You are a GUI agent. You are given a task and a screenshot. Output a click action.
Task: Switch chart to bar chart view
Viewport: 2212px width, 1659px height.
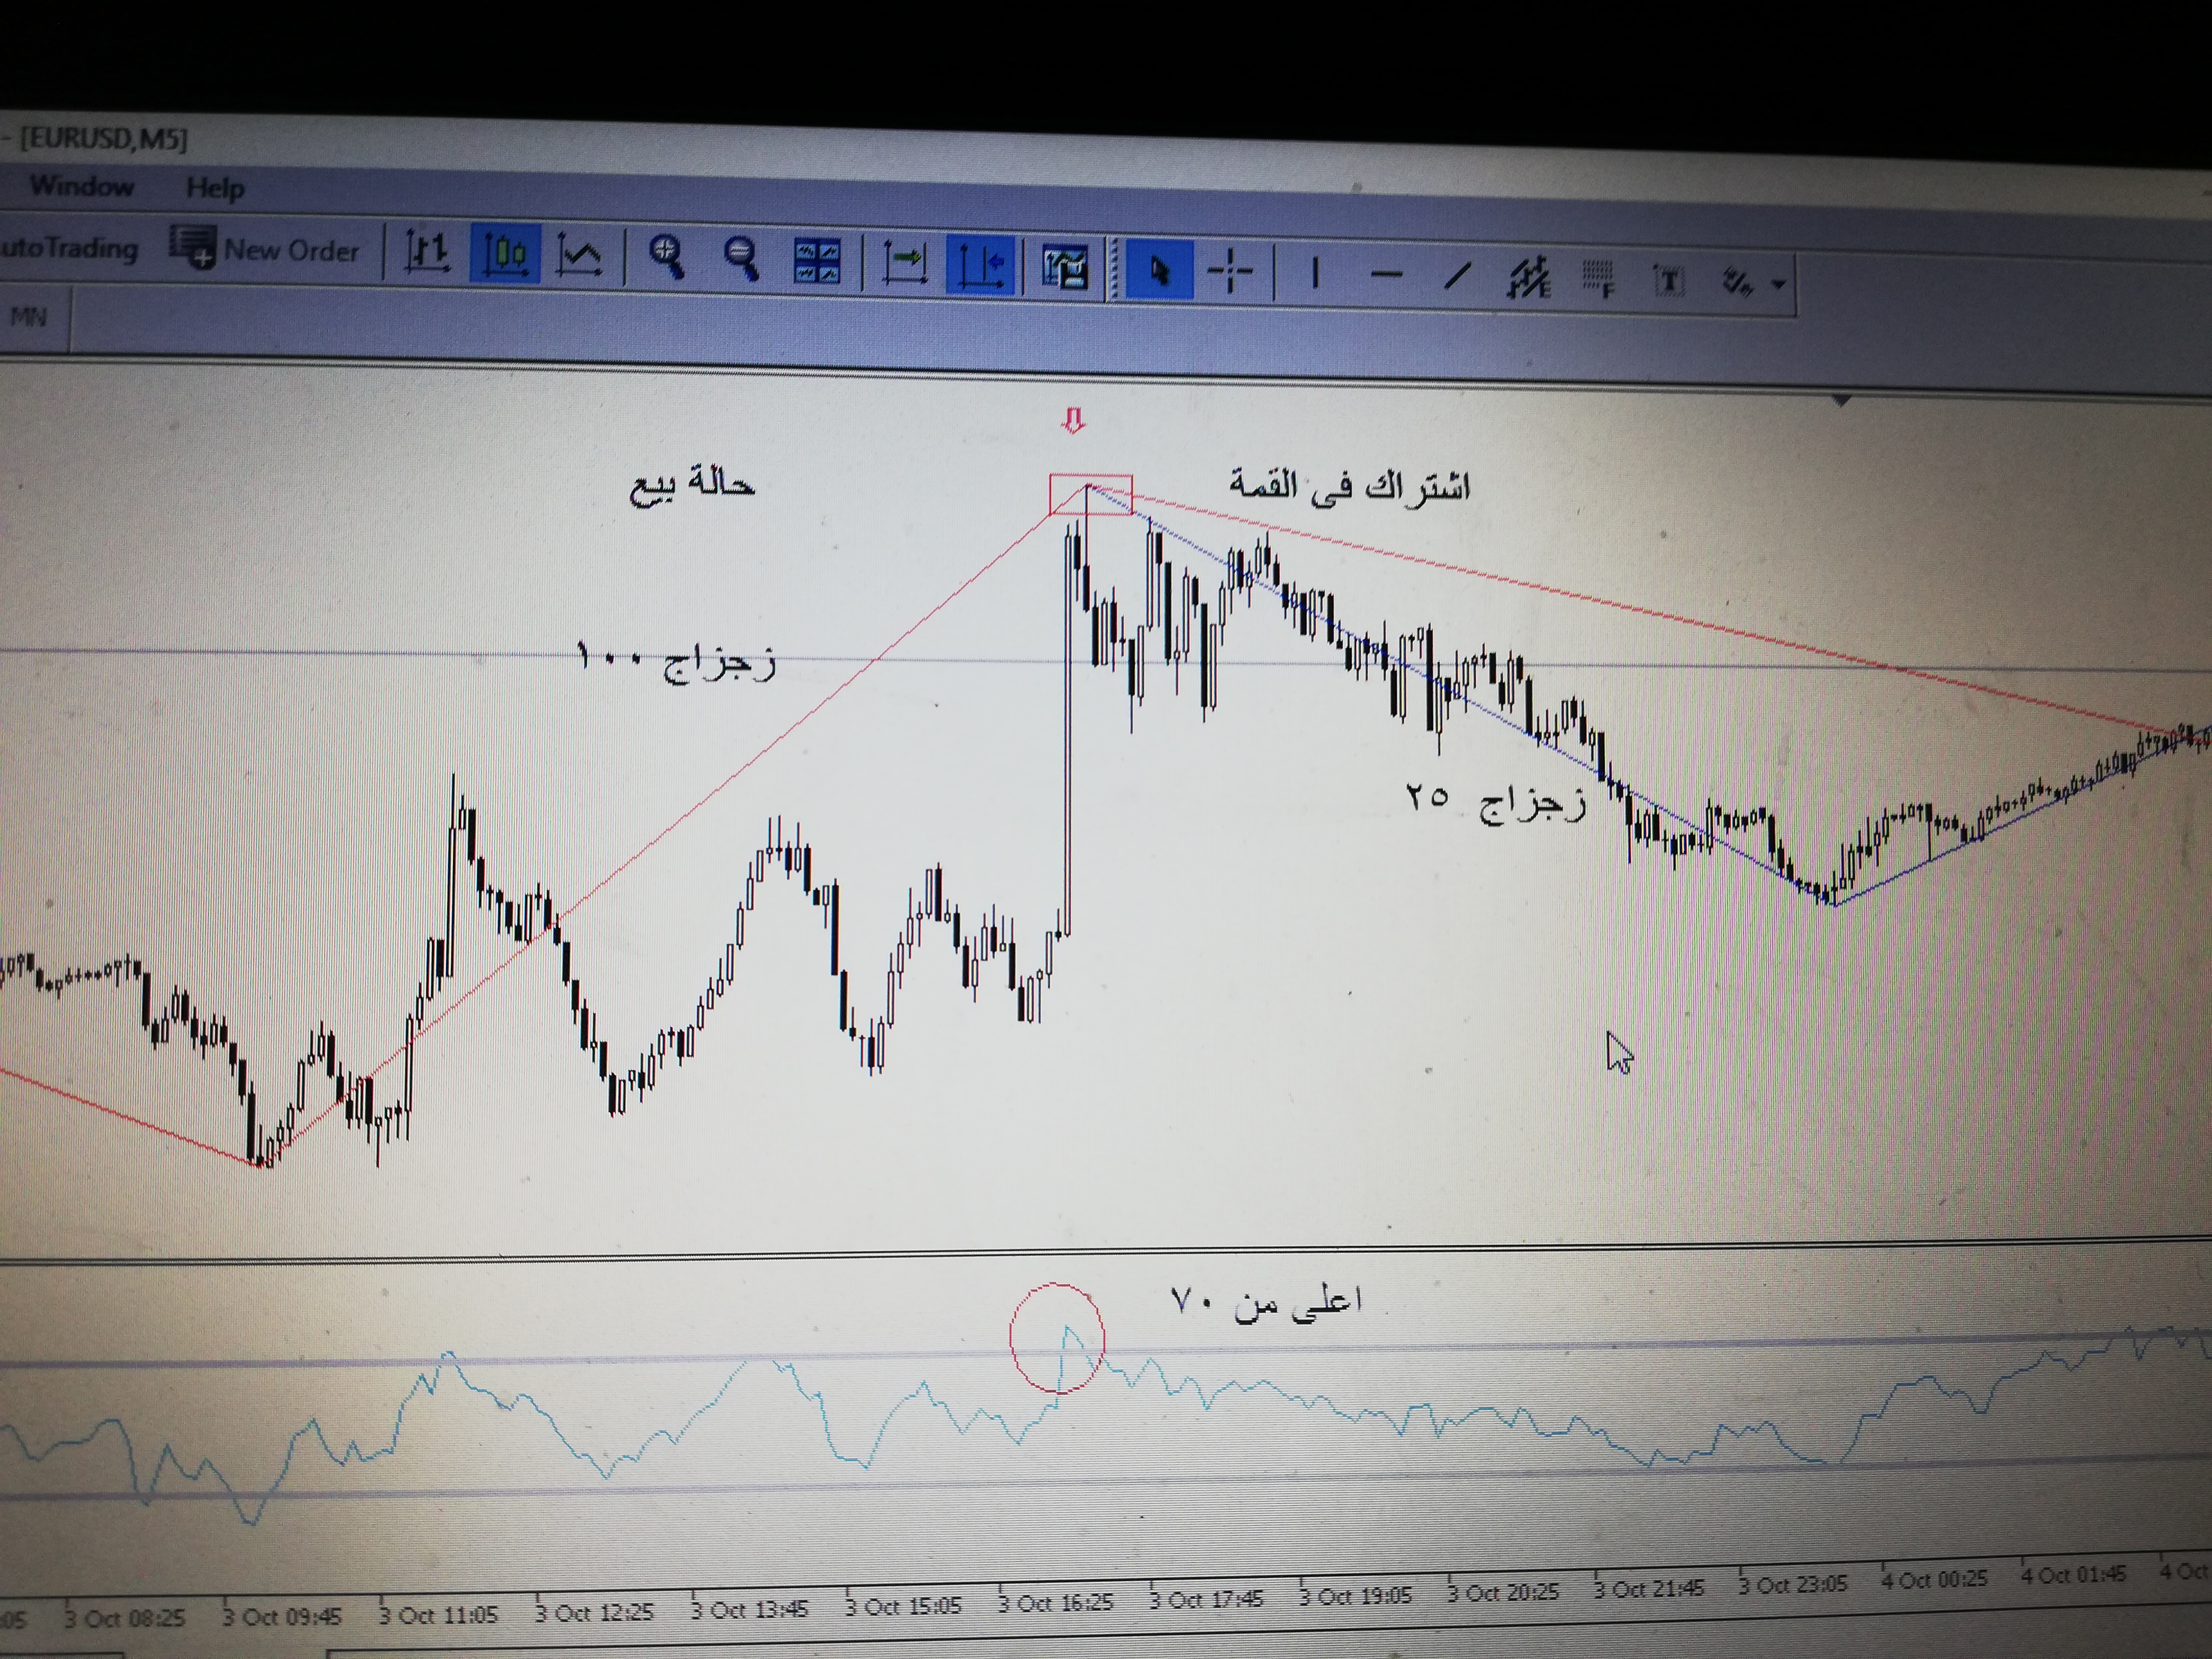point(427,252)
